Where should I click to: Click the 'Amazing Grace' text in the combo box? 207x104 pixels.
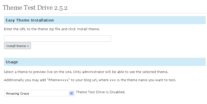[x=18, y=93]
